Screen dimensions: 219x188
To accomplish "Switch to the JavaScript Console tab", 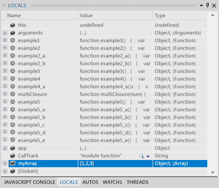I will (x=29, y=182).
